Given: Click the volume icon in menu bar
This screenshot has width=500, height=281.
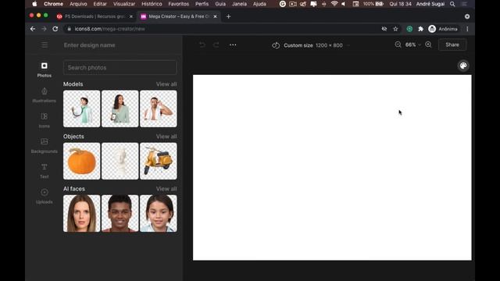Looking at the screenshot, I should [x=344, y=4].
